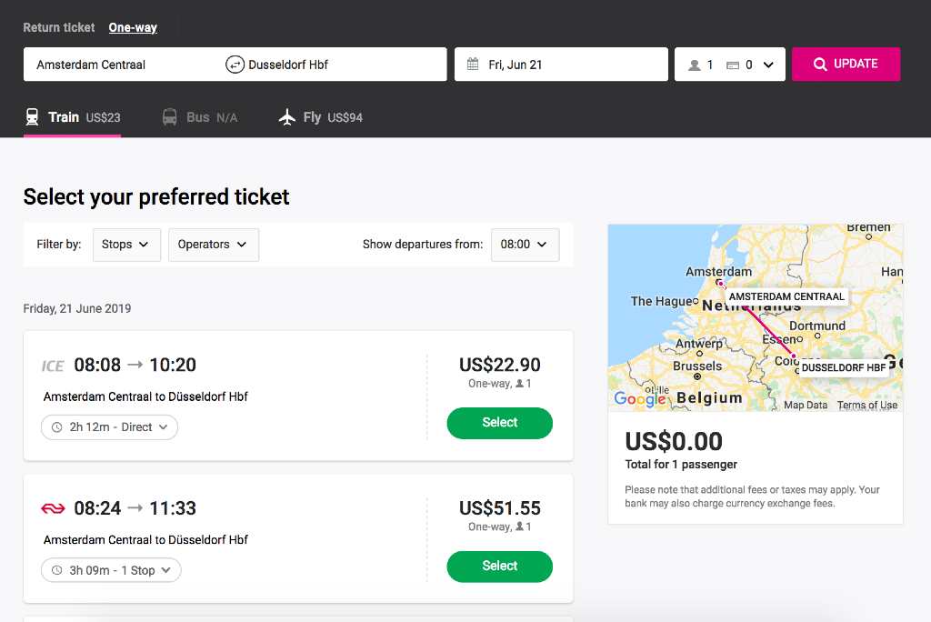Click the Dusseldorf Hbf destination field

tap(345, 65)
